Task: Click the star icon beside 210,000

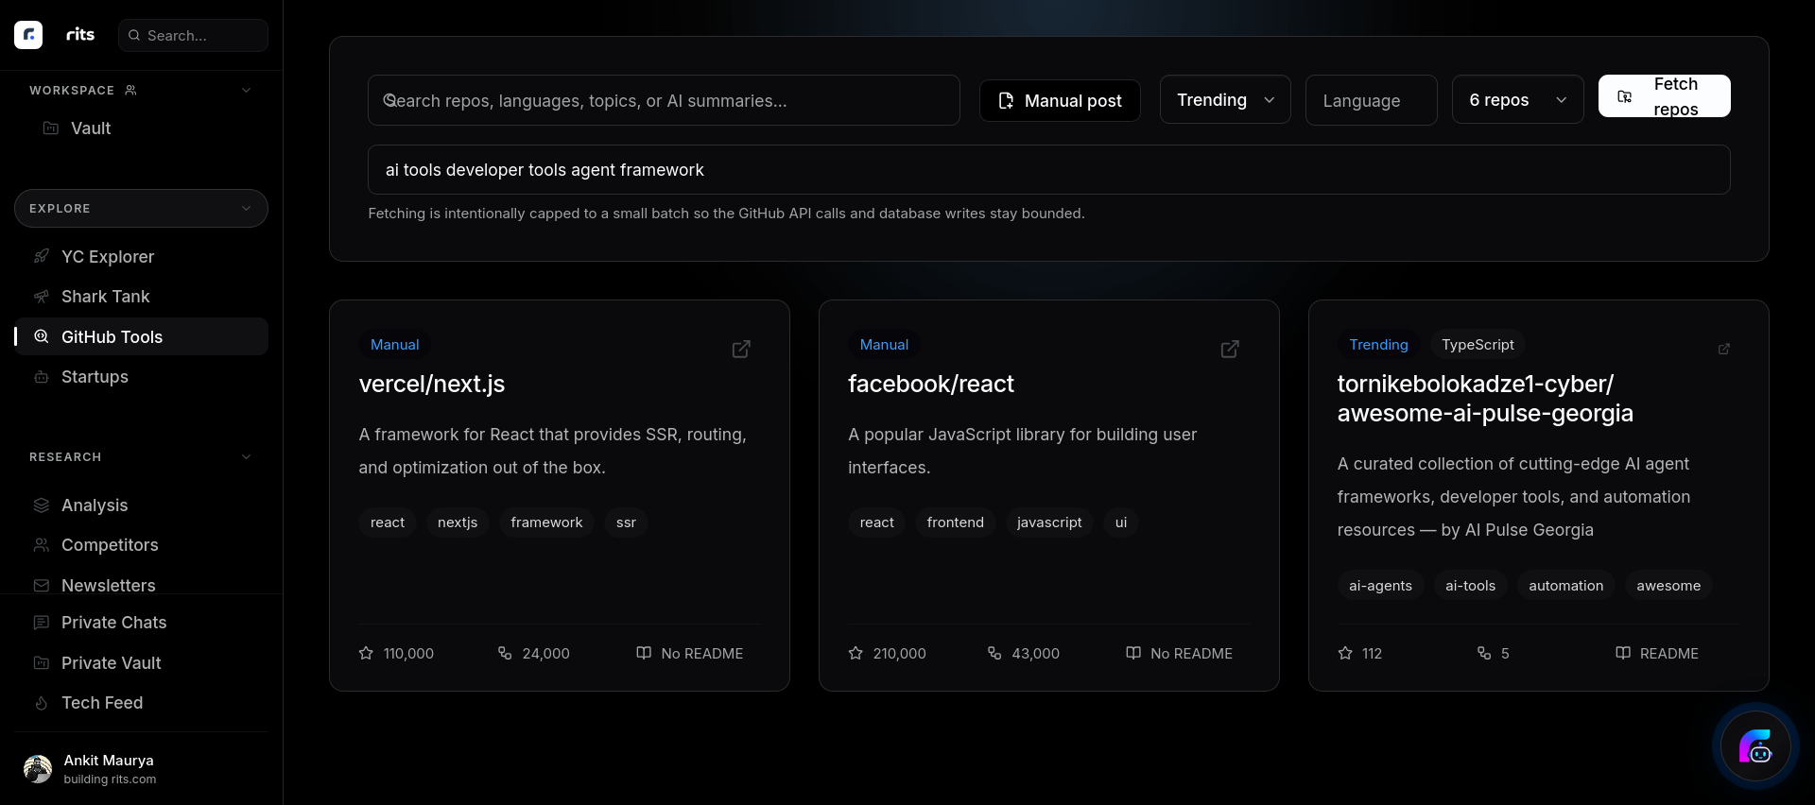Action: pyautogui.click(x=856, y=653)
